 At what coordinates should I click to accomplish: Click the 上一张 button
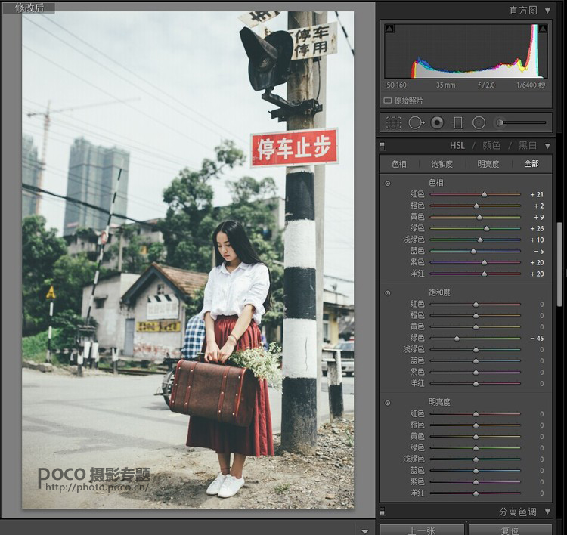click(422, 530)
